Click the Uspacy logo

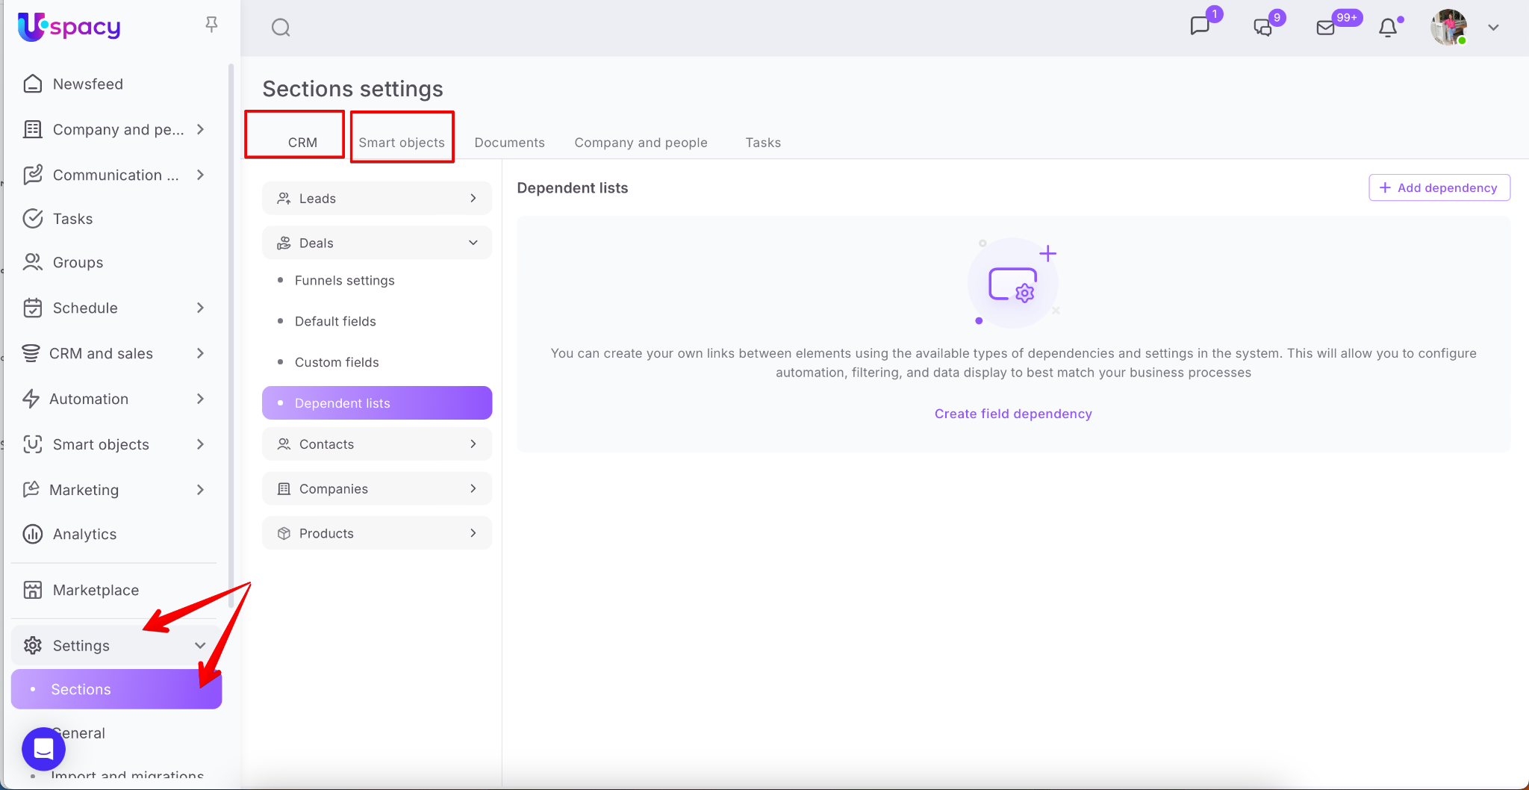point(69,27)
